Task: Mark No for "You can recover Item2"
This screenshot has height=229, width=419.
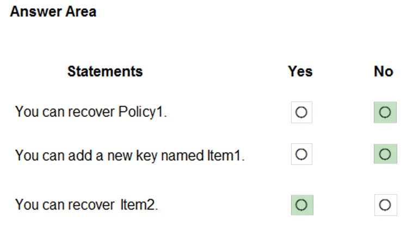Action: coord(385,205)
